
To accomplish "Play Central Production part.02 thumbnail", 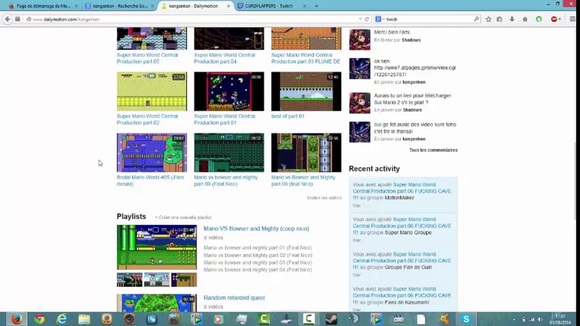I will coord(152,91).
